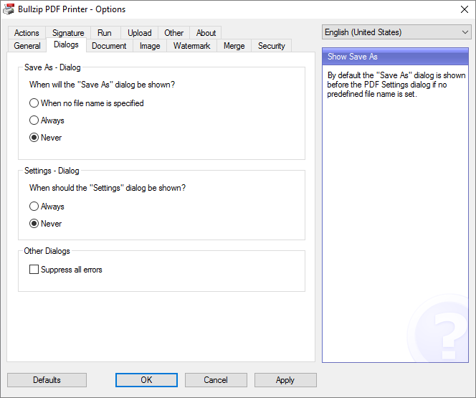Open the Upload tab

click(x=139, y=33)
